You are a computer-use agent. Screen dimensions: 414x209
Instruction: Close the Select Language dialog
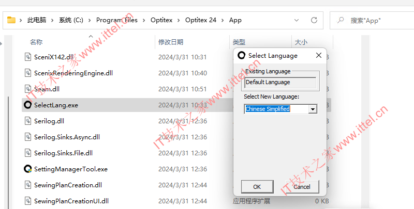(319, 55)
